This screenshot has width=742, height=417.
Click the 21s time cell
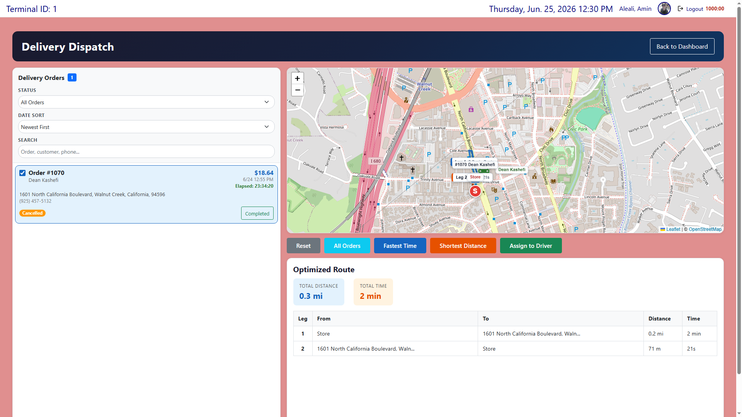(x=699, y=349)
